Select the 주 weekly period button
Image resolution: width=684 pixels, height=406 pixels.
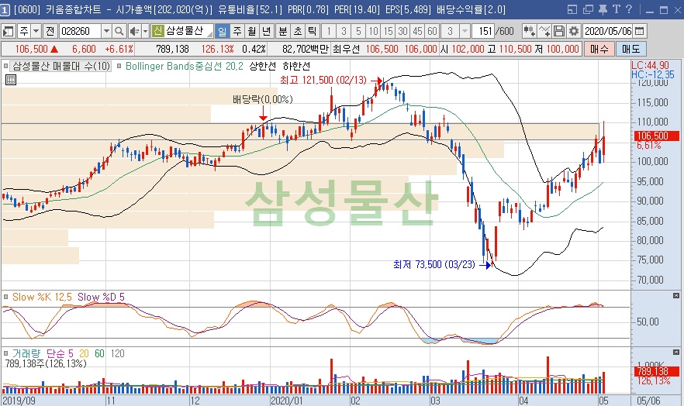pyautogui.click(x=237, y=31)
